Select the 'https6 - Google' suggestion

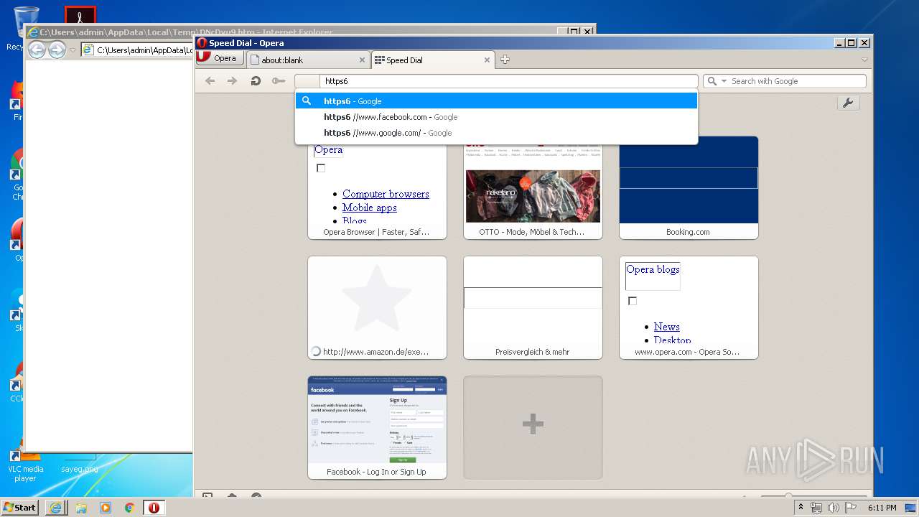[496, 101]
